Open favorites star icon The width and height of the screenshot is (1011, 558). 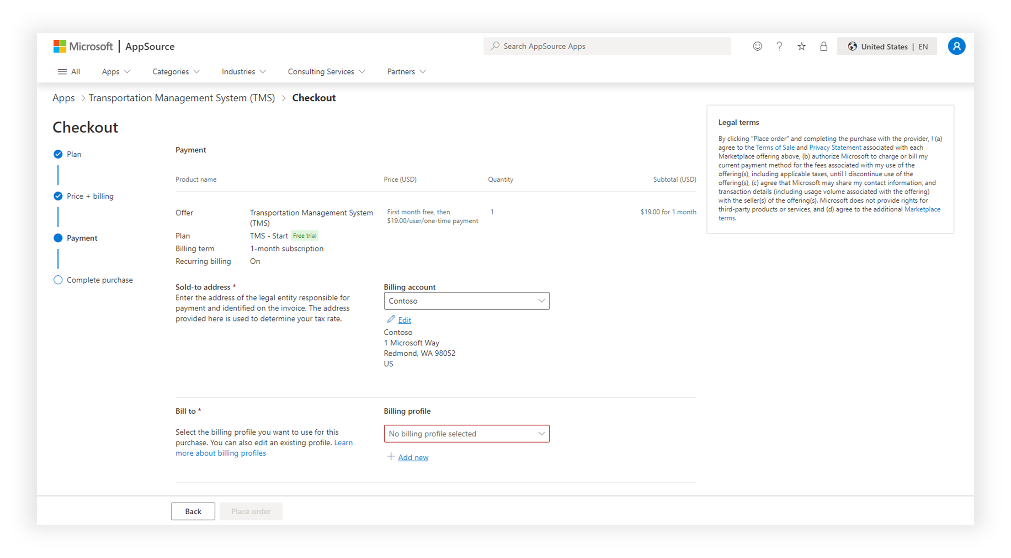point(801,46)
